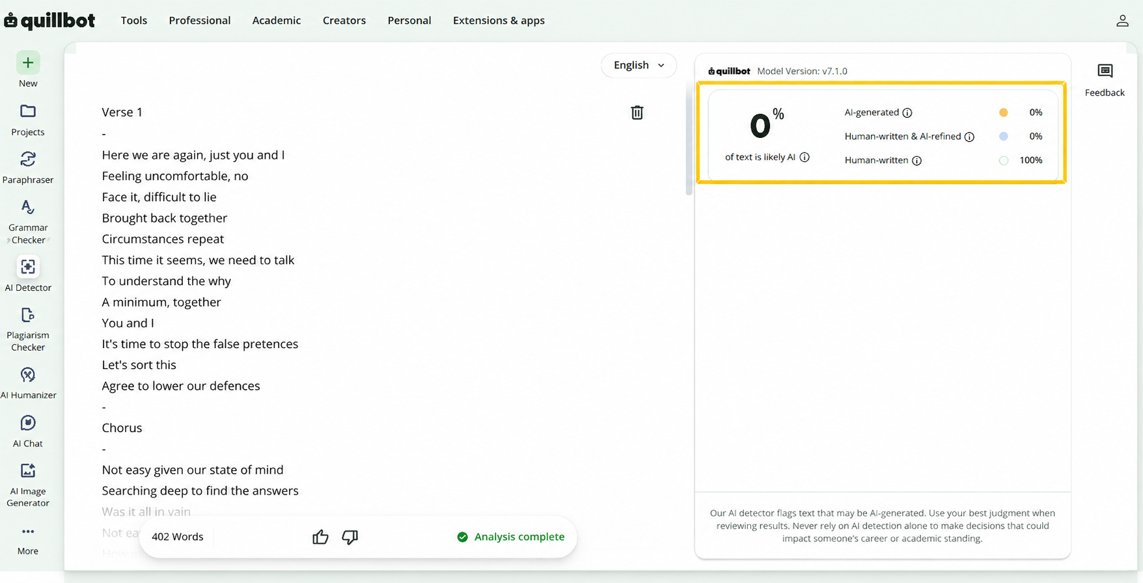The width and height of the screenshot is (1143, 583).
Task: Click the '402 Words' counter
Action: 177,537
